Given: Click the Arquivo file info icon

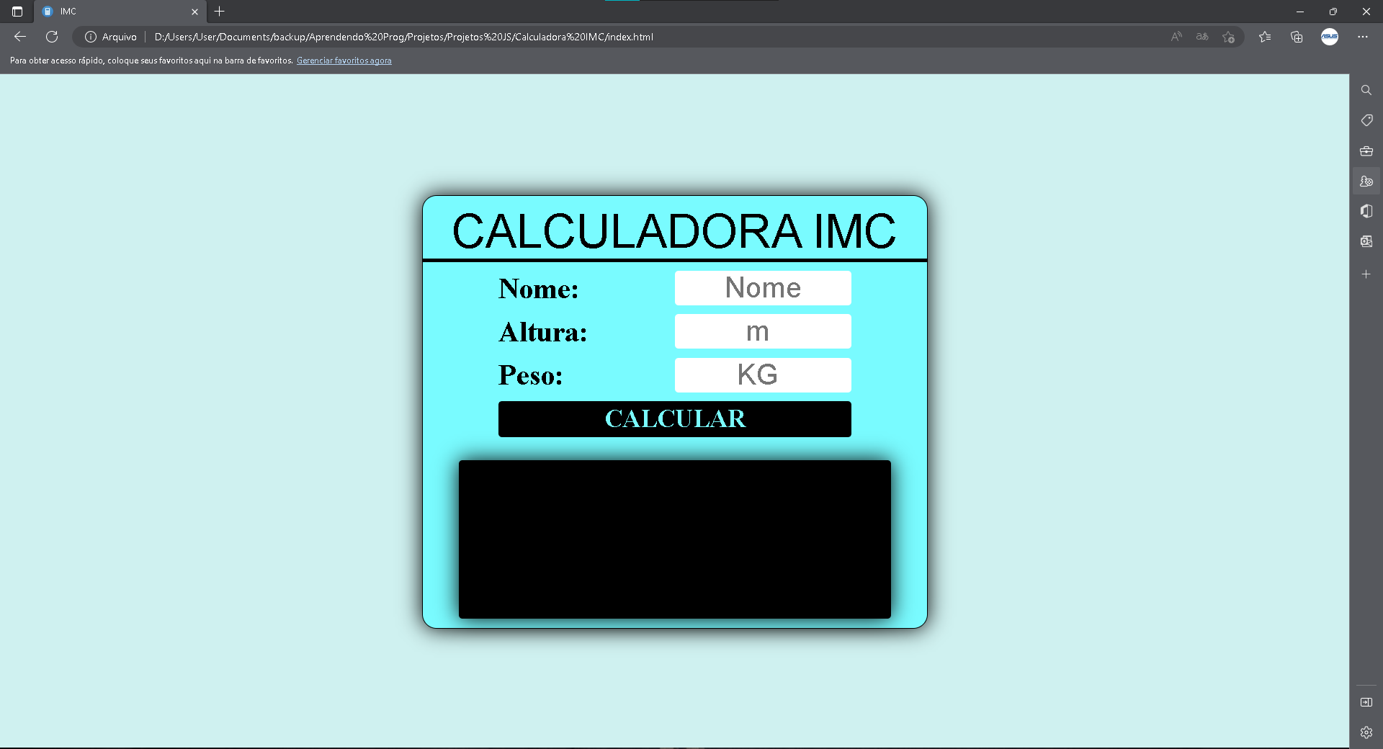Looking at the screenshot, I should pos(91,37).
